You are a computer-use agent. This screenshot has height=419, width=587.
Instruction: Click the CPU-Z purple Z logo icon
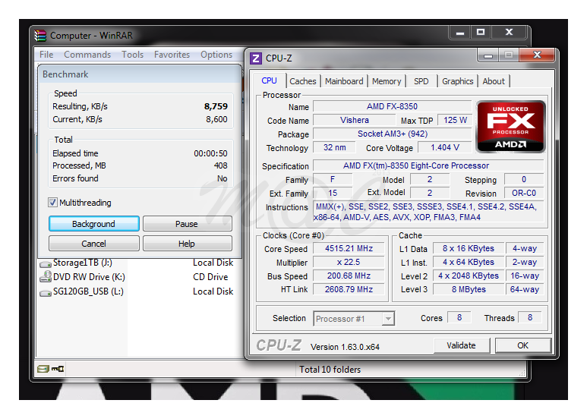tap(256, 58)
